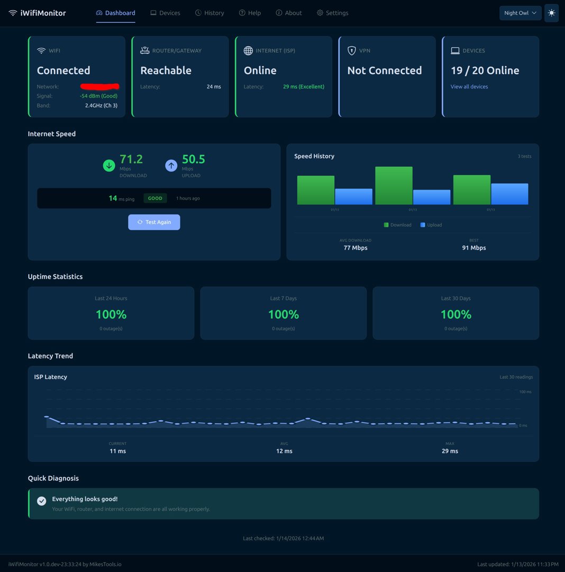Click the Devices monitor icon
Viewport: 565px width, 572px height.
(455, 50)
